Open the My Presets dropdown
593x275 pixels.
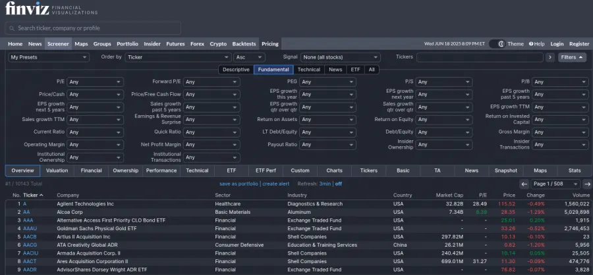[x=48, y=57]
